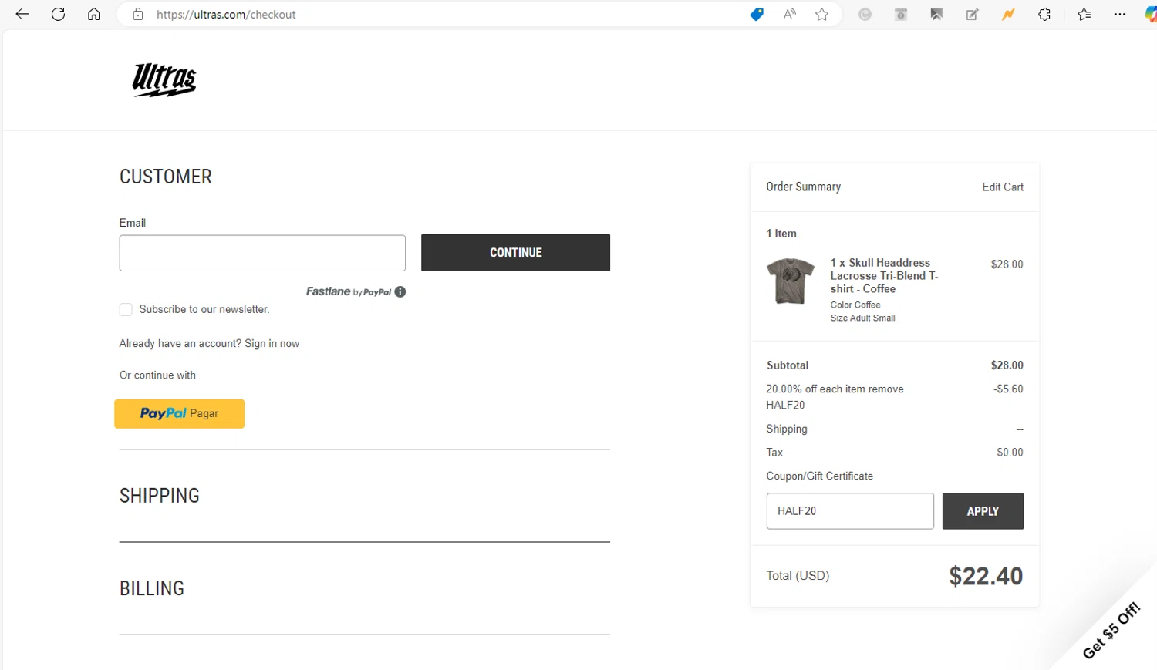Click the coupon code field containing HALF20
The image size is (1157, 670).
point(850,511)
